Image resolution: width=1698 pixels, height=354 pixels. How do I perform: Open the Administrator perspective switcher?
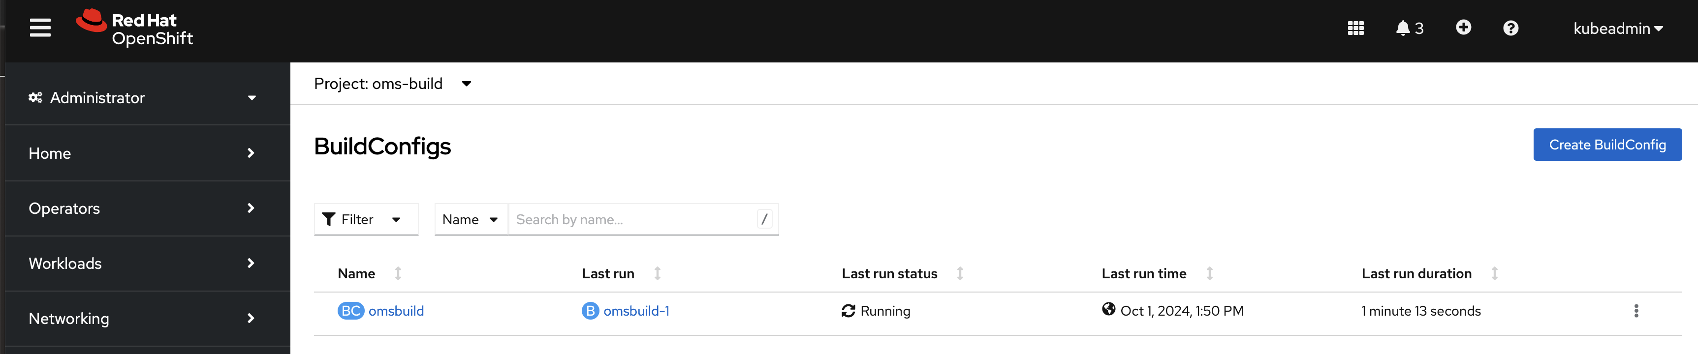142,97
